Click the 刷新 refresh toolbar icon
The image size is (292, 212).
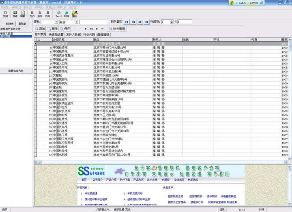[x=22, y=15]
